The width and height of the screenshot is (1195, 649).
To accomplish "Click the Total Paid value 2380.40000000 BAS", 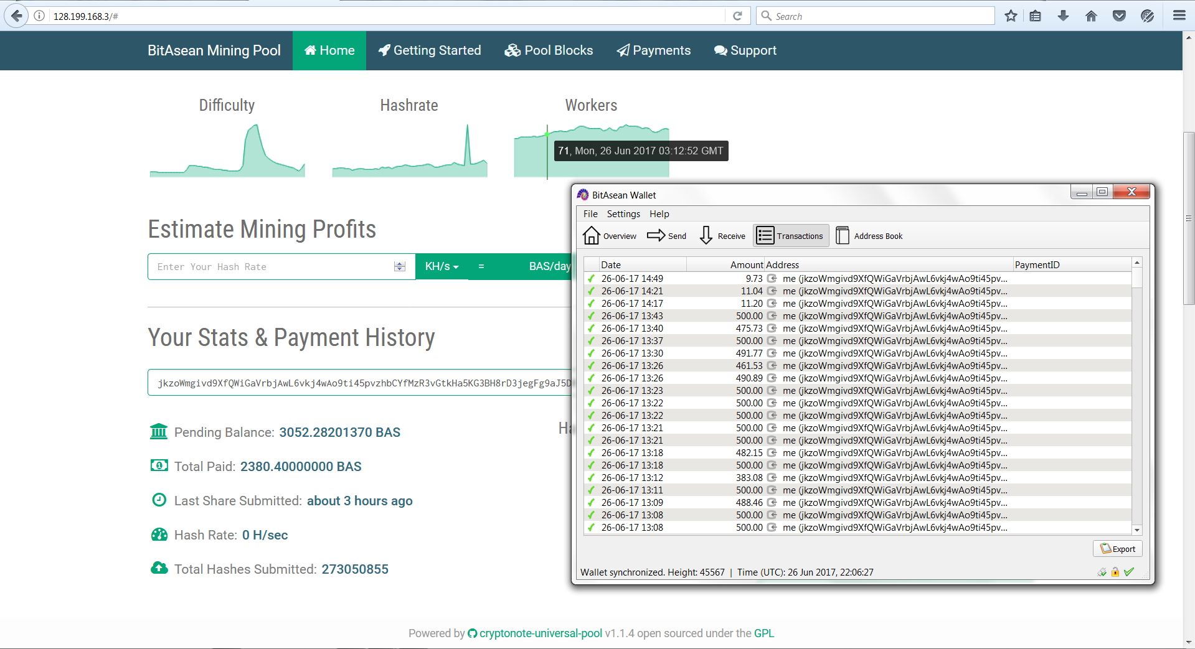I will 301,467.
